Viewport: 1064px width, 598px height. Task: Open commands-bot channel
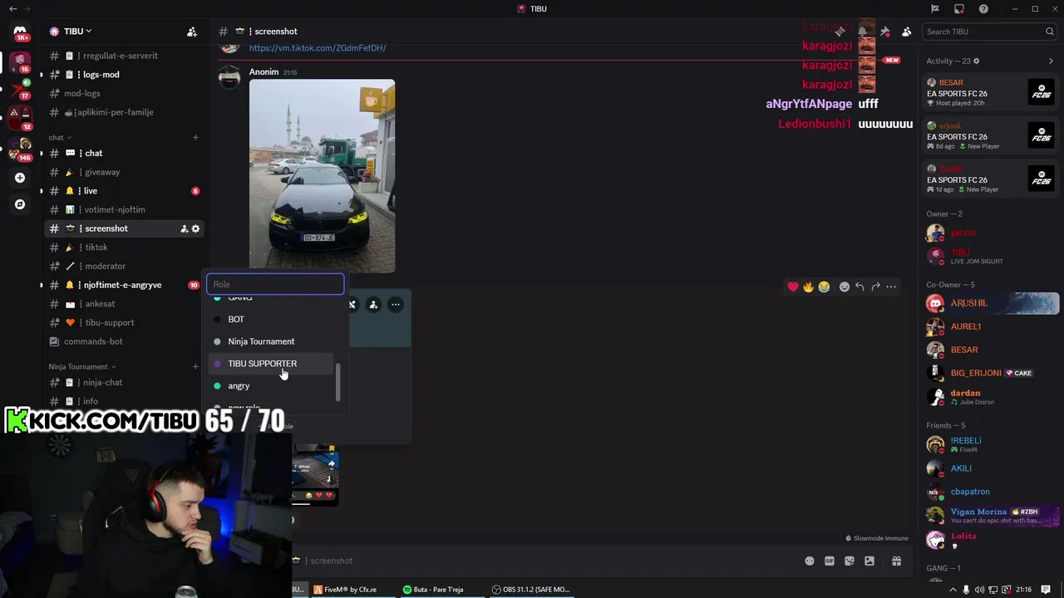pos(123,341)
